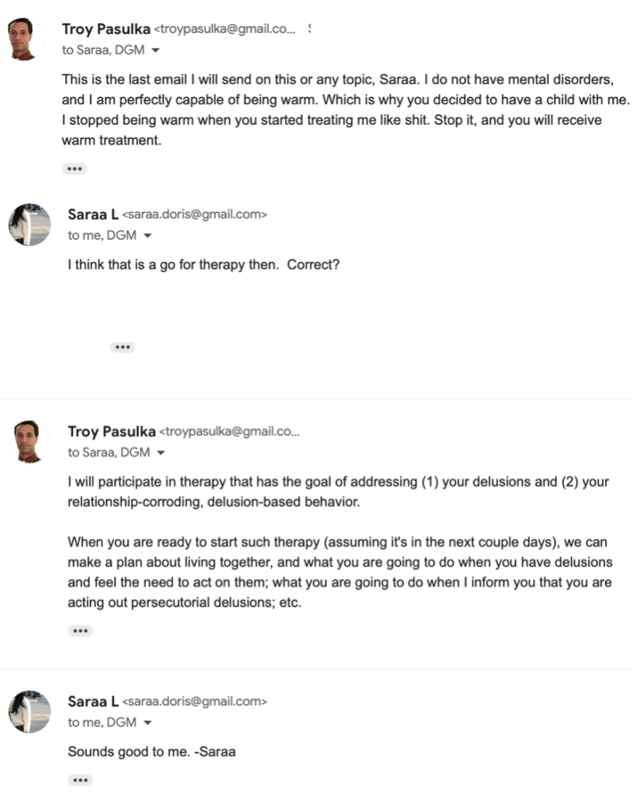Image resolution: width=637 pixels, height=795 pixels.
Task: Expand "to me, DGM" on the "Sounds good" email
Action: pyautogui.click(x=148, y=723)
